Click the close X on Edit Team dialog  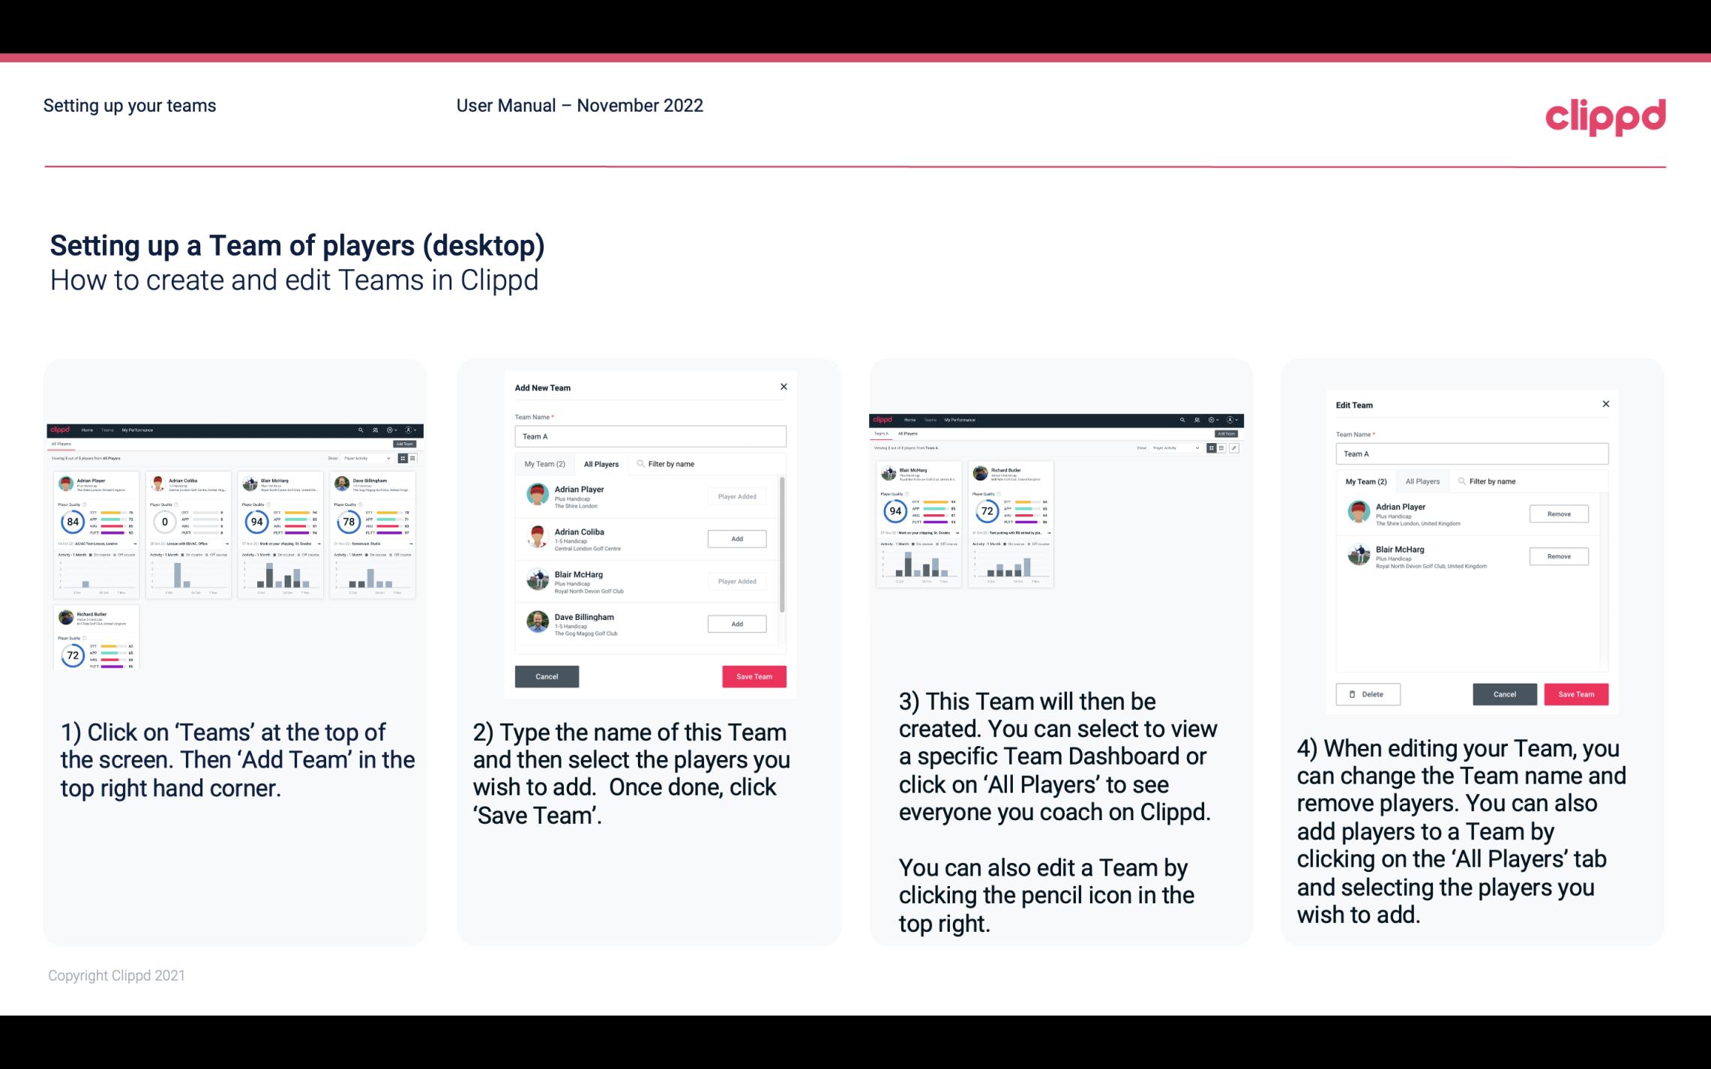[1605, 404]
